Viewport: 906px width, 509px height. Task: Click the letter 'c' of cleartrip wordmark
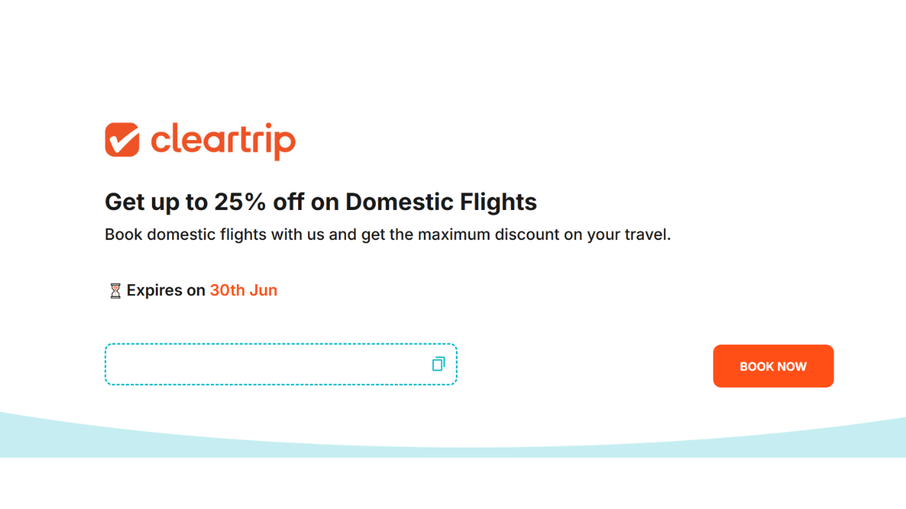coord(161,140)
